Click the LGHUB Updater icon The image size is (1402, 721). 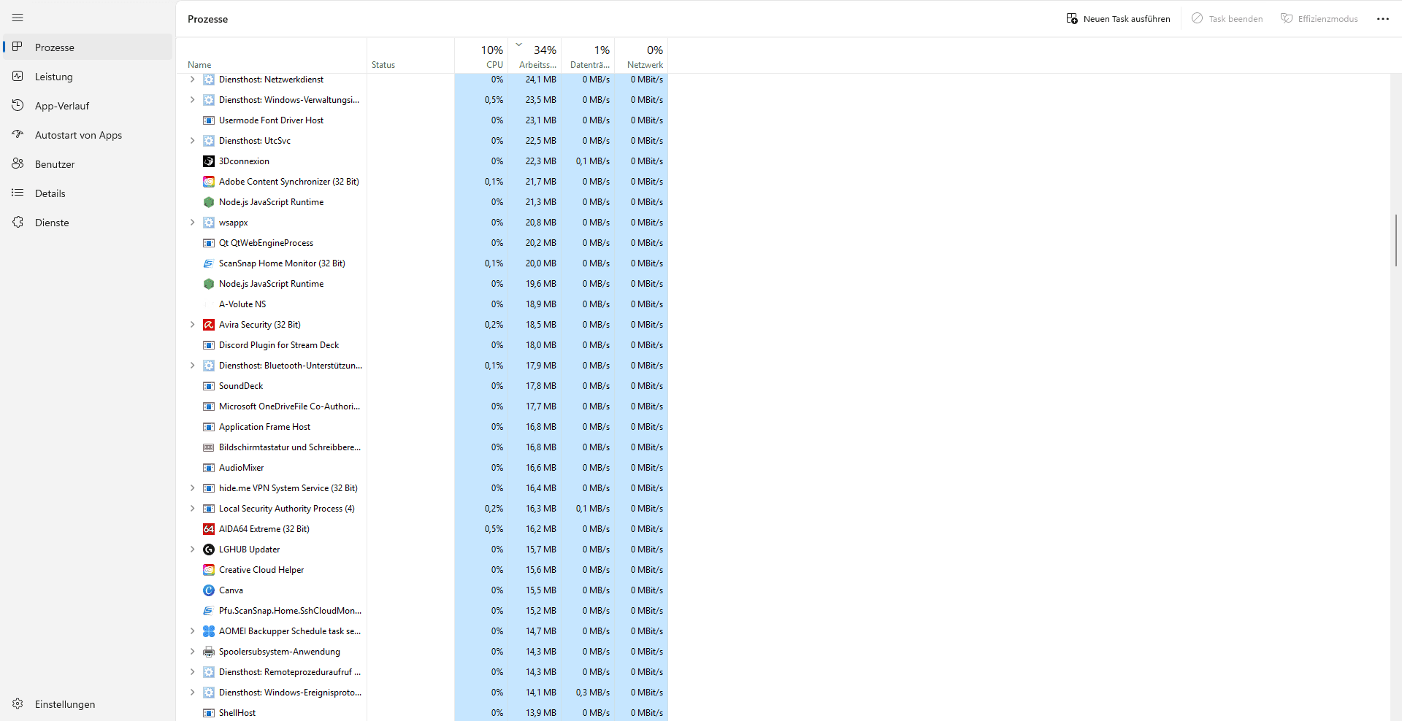pyautogui.click(x=209, y=550)
